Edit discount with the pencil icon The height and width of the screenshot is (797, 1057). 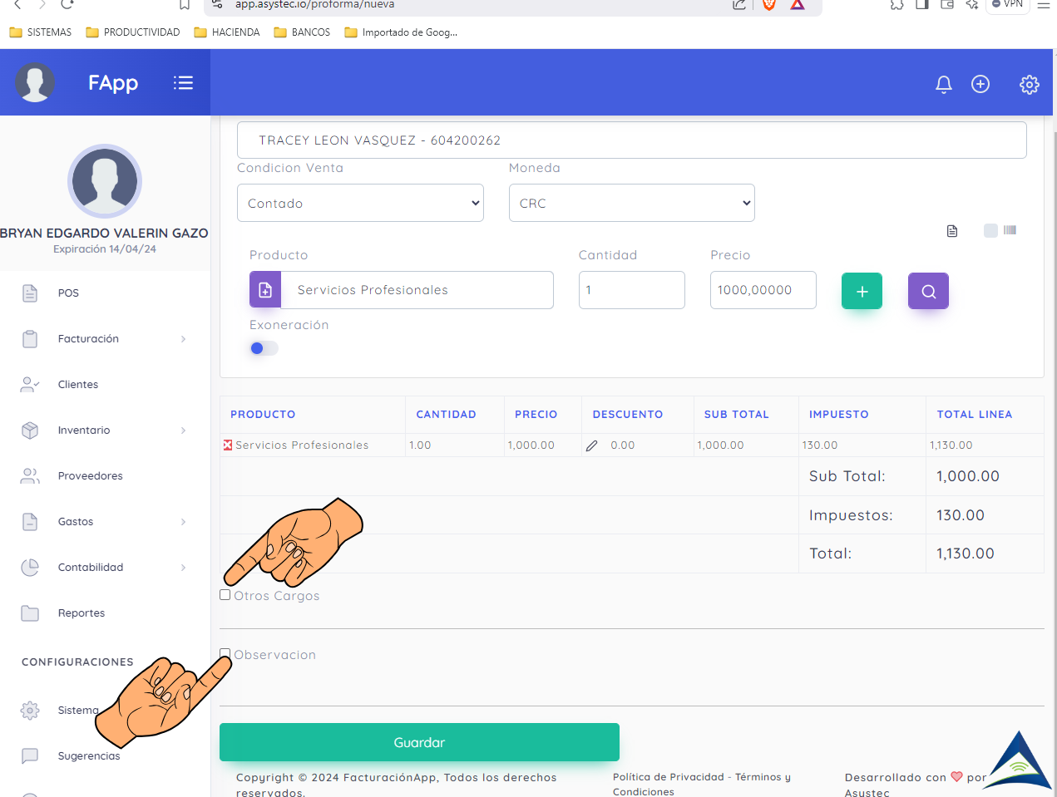tap(591, 445)
